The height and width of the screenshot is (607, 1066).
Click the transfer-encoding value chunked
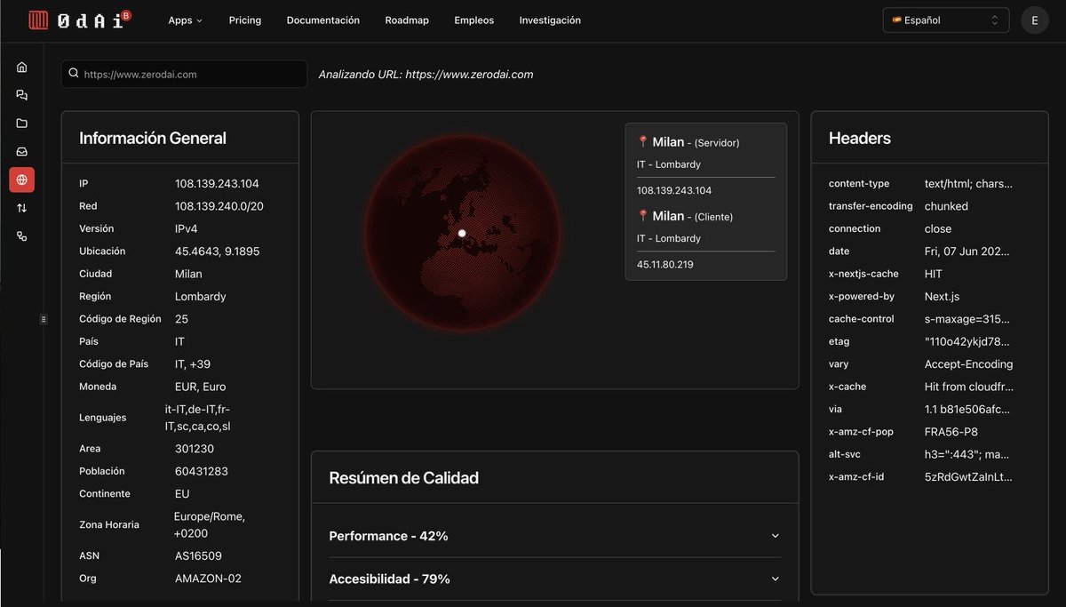[946, 206]
